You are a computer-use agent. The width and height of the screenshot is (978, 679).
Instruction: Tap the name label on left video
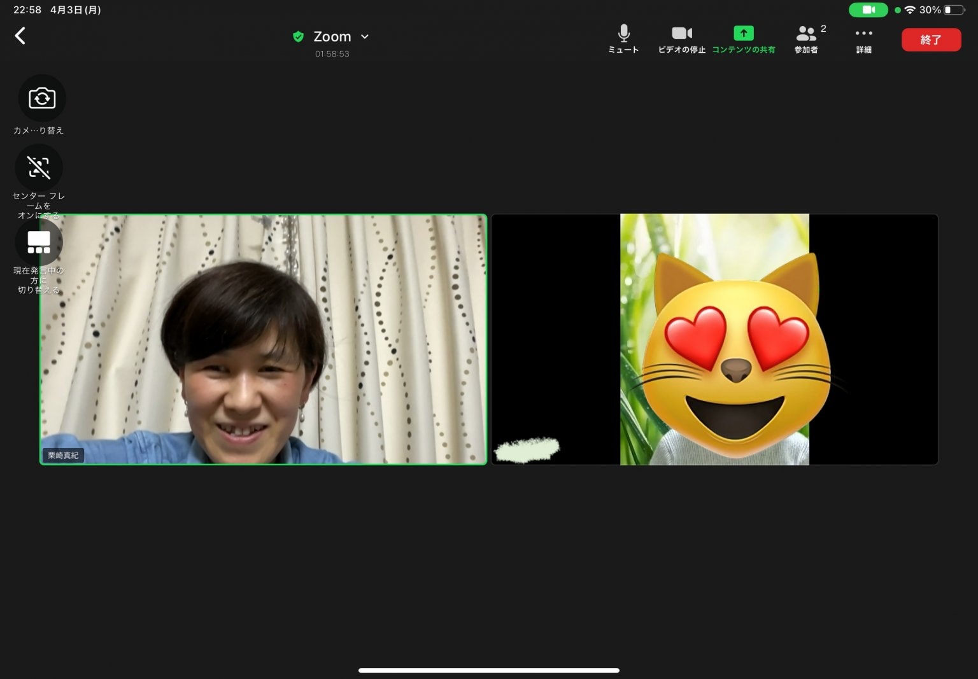point(63,455)
